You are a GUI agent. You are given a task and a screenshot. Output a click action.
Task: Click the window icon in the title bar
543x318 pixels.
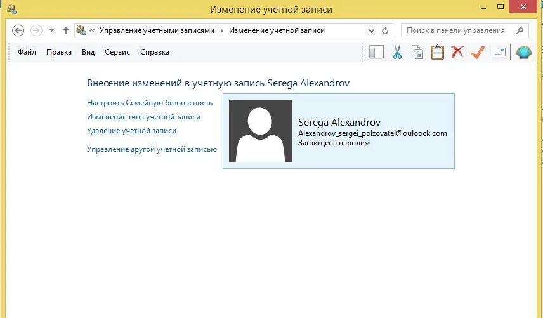click(x=12, y=9)
